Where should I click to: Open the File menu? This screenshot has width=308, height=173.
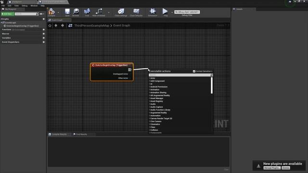3,6
